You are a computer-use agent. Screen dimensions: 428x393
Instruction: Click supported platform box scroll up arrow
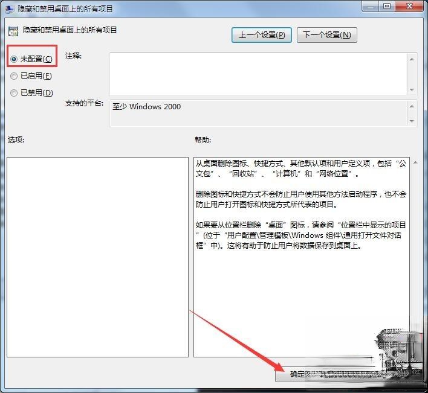pos(412,106)
